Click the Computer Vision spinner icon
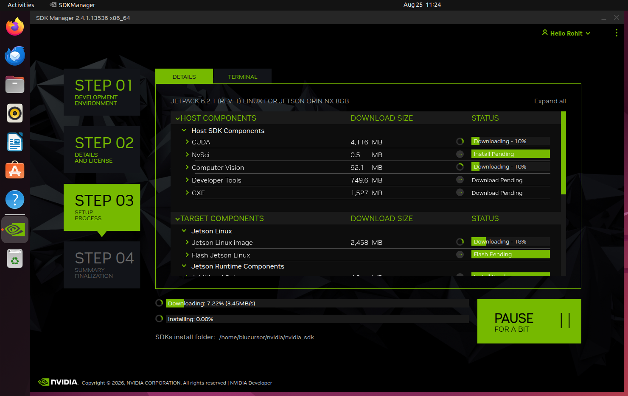The width and height of the screenshot is (628, 396). [x=460, y=167]
